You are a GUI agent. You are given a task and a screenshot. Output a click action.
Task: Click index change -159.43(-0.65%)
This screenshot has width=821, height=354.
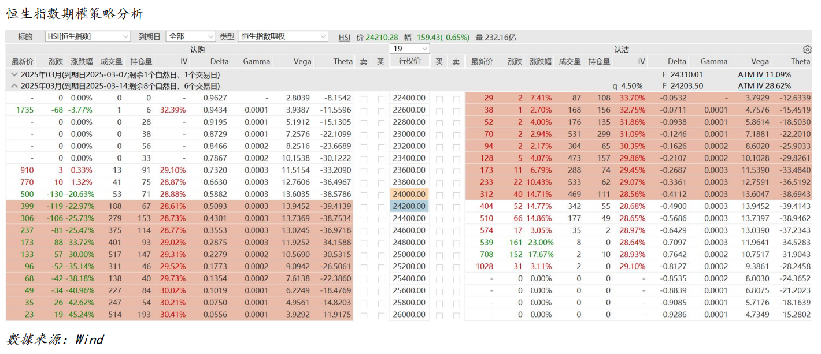tap(441, 37)
